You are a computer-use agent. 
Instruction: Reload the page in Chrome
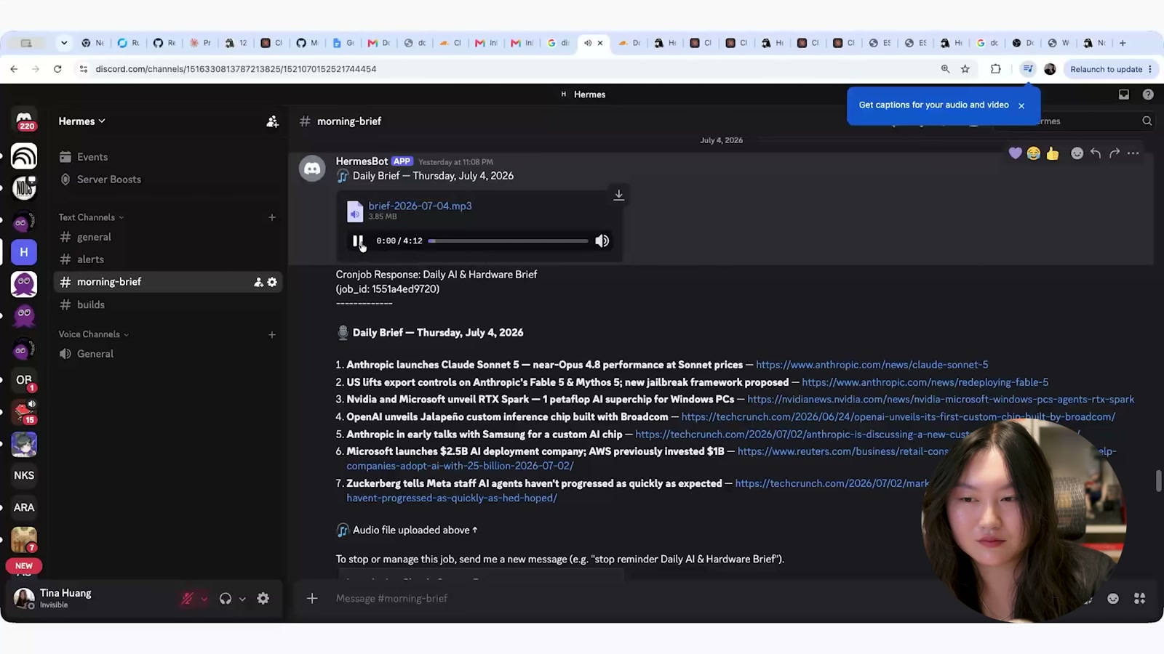tap(57, 69)
